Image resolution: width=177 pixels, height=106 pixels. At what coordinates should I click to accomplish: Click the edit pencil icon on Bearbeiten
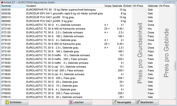tap(138, 102)
